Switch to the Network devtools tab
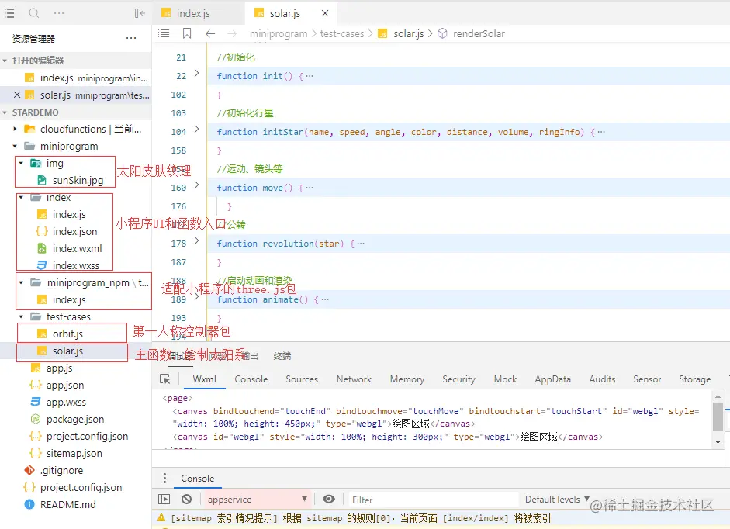The height and width of the screenshot is (529, 730). point(354,379)
